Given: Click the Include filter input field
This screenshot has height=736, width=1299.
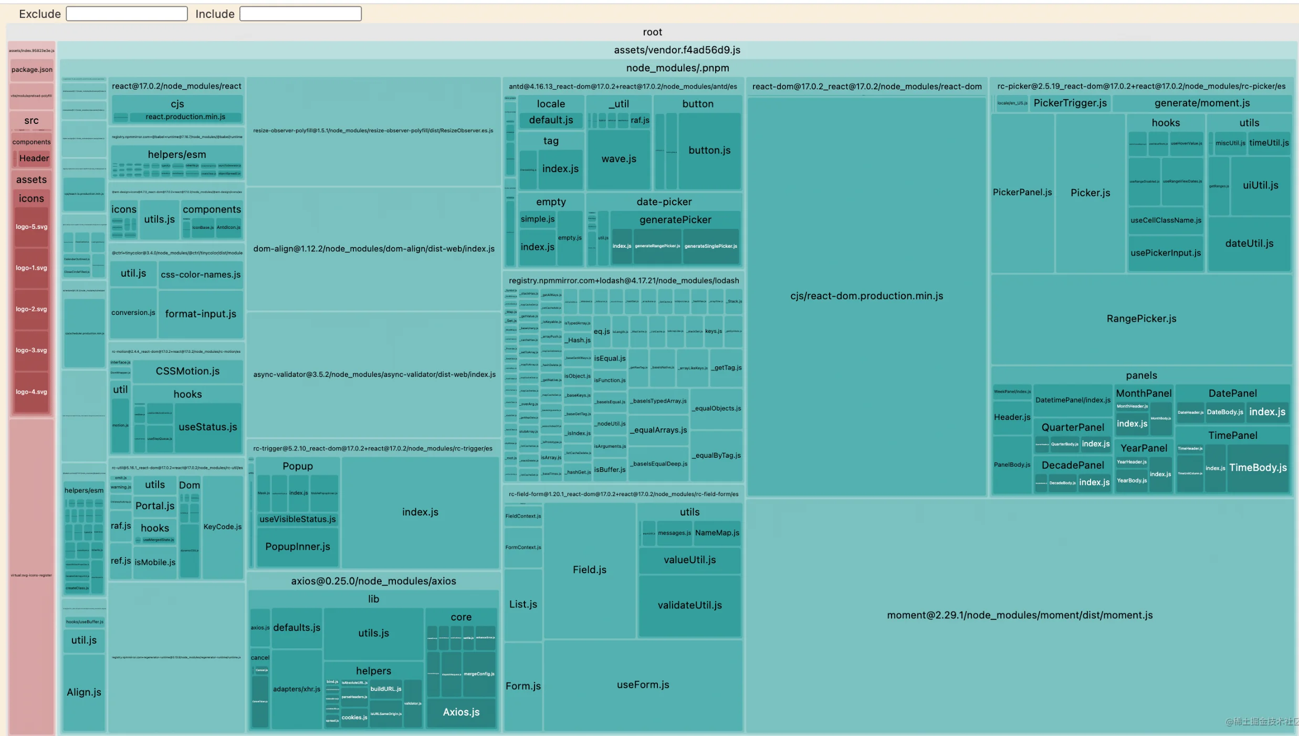Looking at the screenshot, I should tap(300, 14).
